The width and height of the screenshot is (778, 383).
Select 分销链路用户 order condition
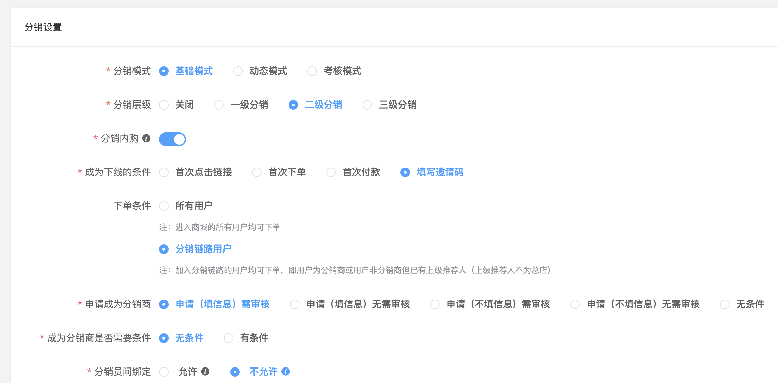(x=164, y=249)
